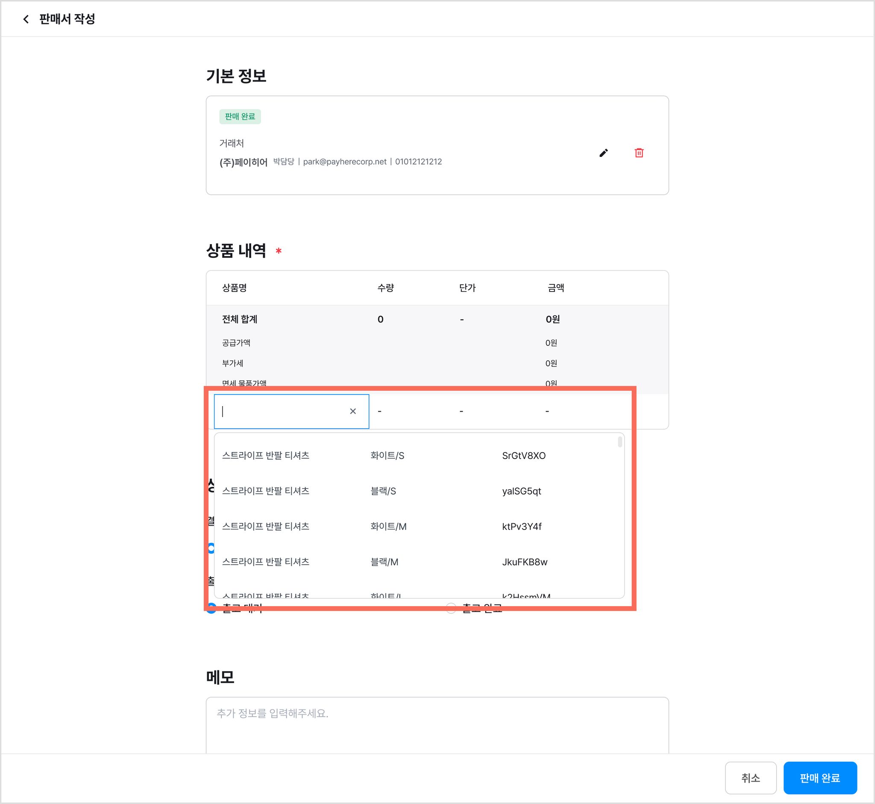The image size is (875, 804).
Task: Click the 블랙/M variant text
Action: pyautogui.click(x=385, y=562)
